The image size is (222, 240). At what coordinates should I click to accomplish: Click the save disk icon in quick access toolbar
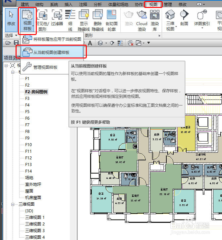point(16,43)
